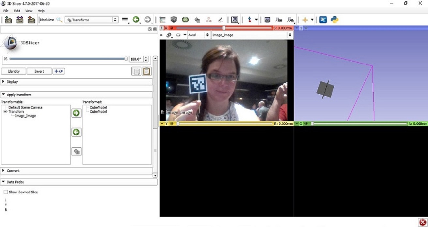Click the Load DATA toolbar icon
The image size is (428, 227).
[x=8, y=20]
